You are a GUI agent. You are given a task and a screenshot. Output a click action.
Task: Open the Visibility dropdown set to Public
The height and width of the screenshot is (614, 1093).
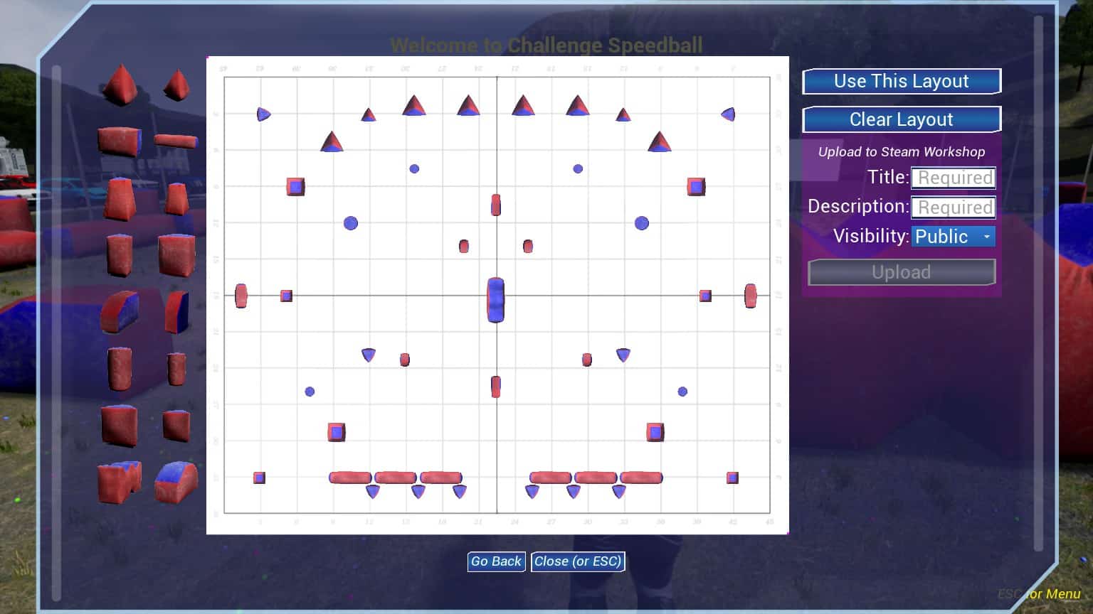point(954,237)
